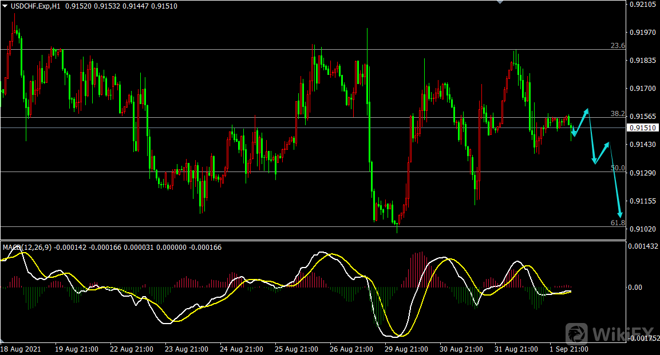660x355 pixels.
Task: Click the current price tag 0.91510
Action: (x=643, y=128)
